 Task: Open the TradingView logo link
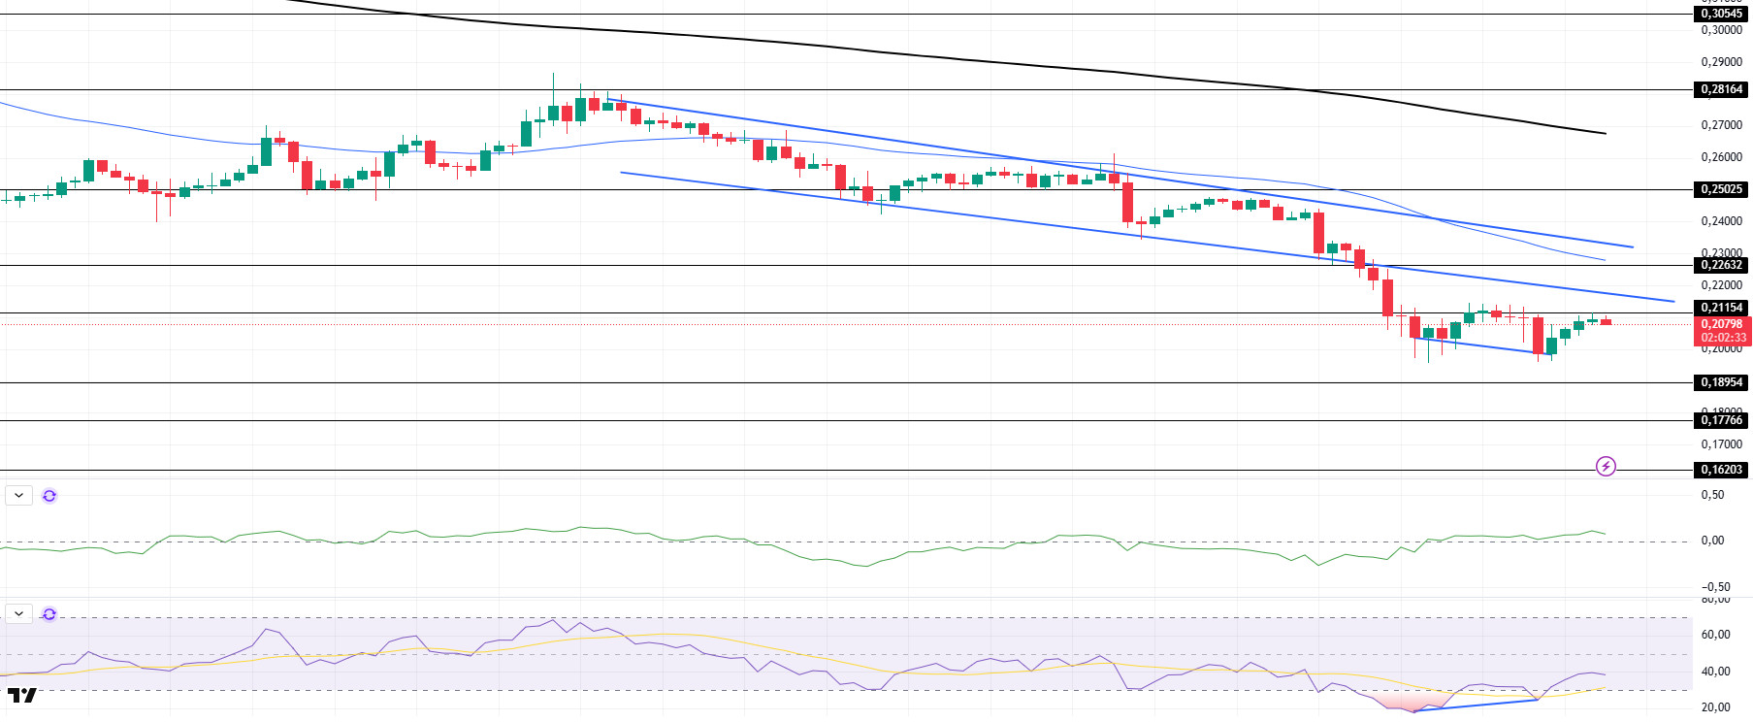click(22, 696)
